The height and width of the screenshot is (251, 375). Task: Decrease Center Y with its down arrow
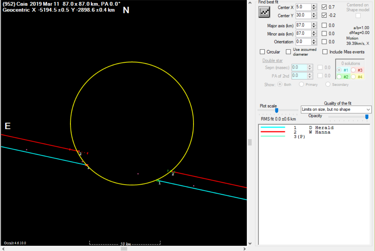pyautogui.click(x=314, y=17)
